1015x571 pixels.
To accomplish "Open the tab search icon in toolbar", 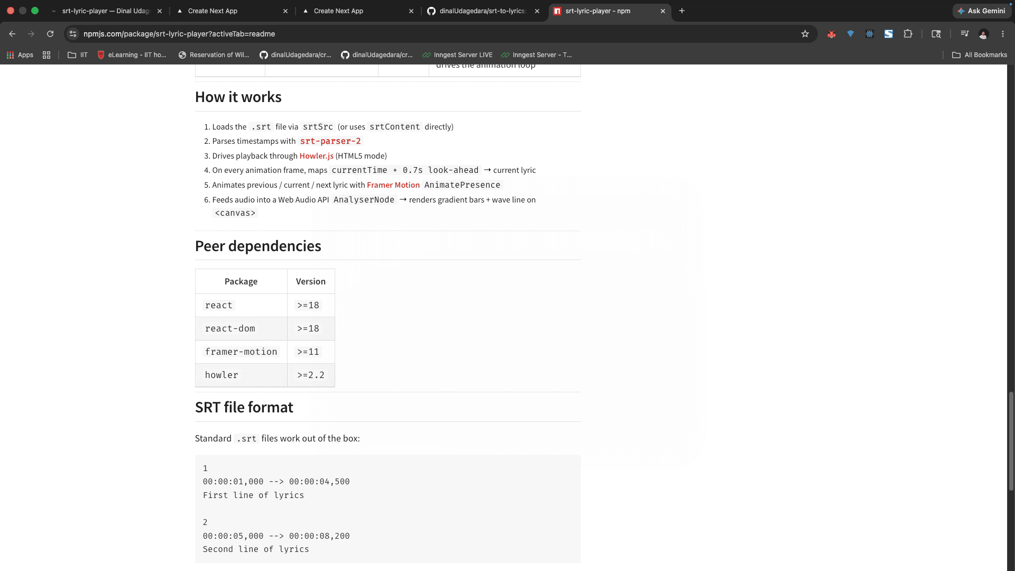I will pos(936,34).
